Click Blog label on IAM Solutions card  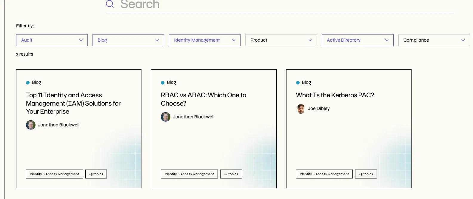[x=36, y=82]
